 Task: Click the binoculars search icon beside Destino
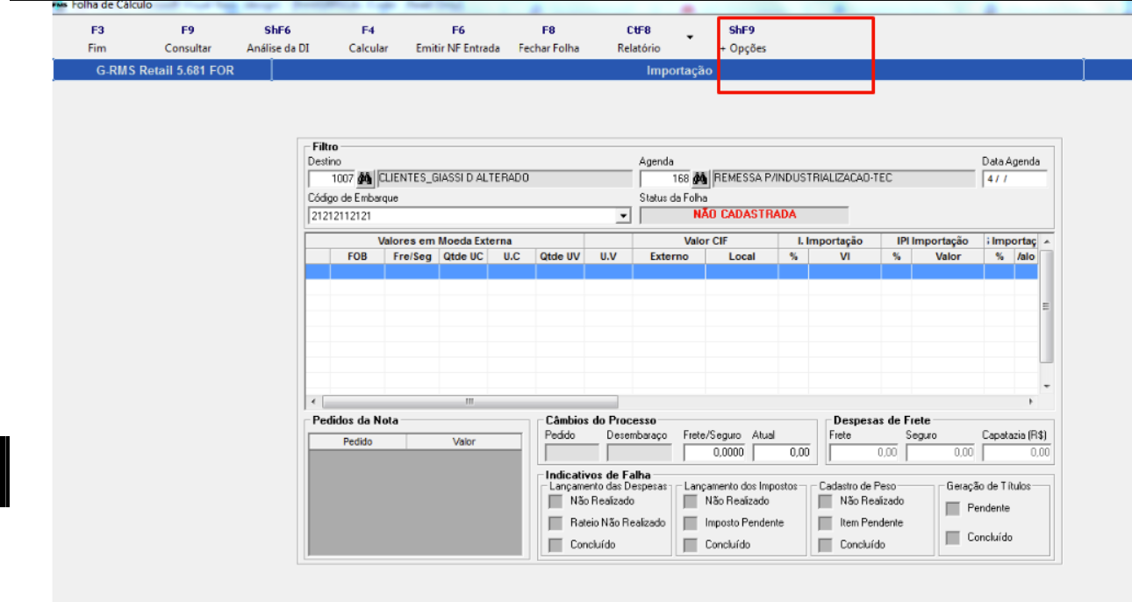(365, 178)
